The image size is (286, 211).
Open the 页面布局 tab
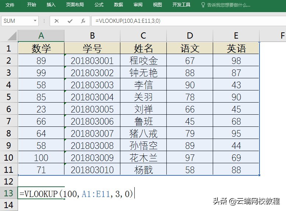(x=75, y=4)
